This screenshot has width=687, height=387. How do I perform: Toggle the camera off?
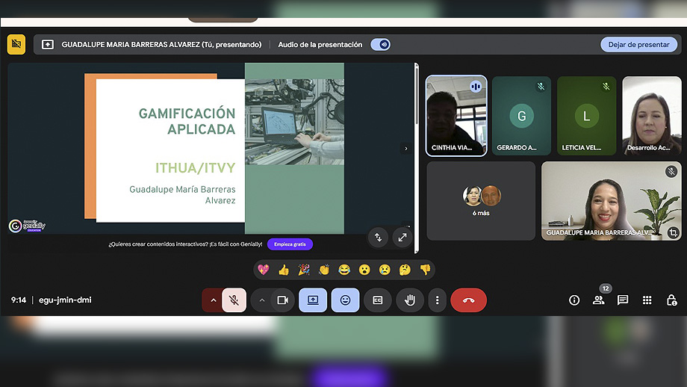pyautogui.click(x=283, y=300)
